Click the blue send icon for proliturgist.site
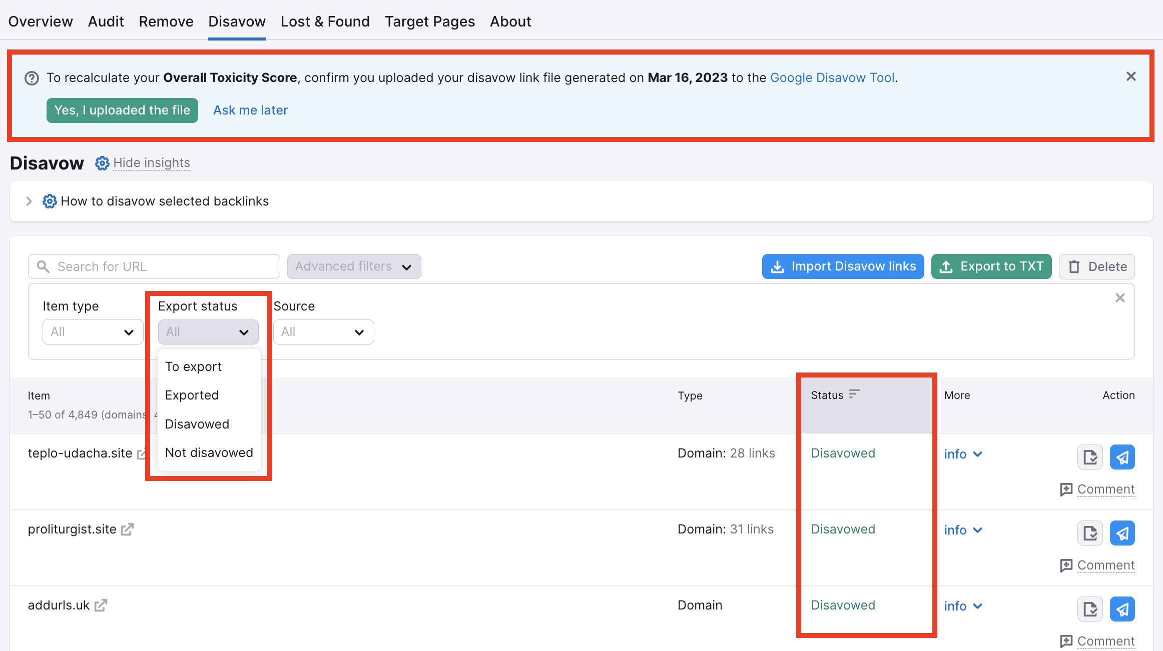This screenshot has height=651, width=1163. tap(1122, 533)
